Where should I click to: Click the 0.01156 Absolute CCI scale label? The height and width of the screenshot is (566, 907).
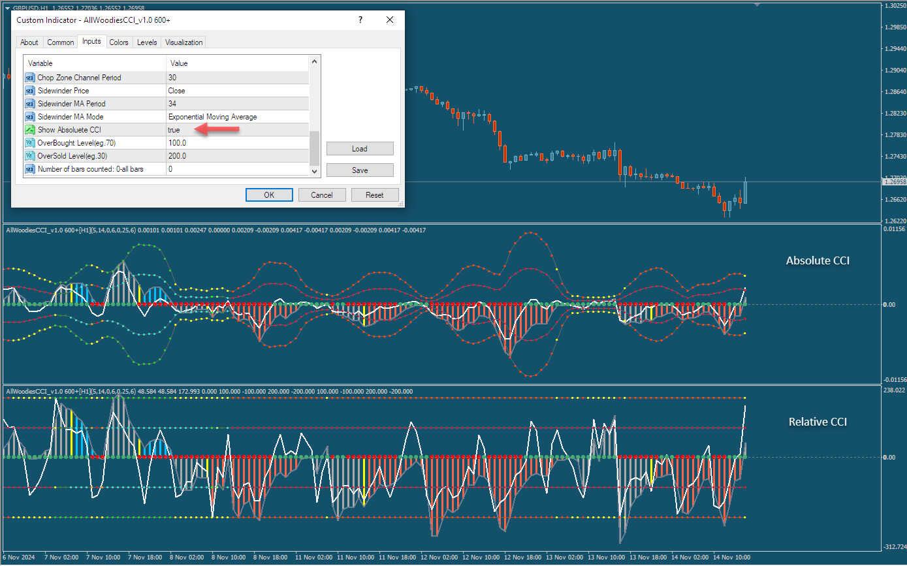[x=895, y=229]
